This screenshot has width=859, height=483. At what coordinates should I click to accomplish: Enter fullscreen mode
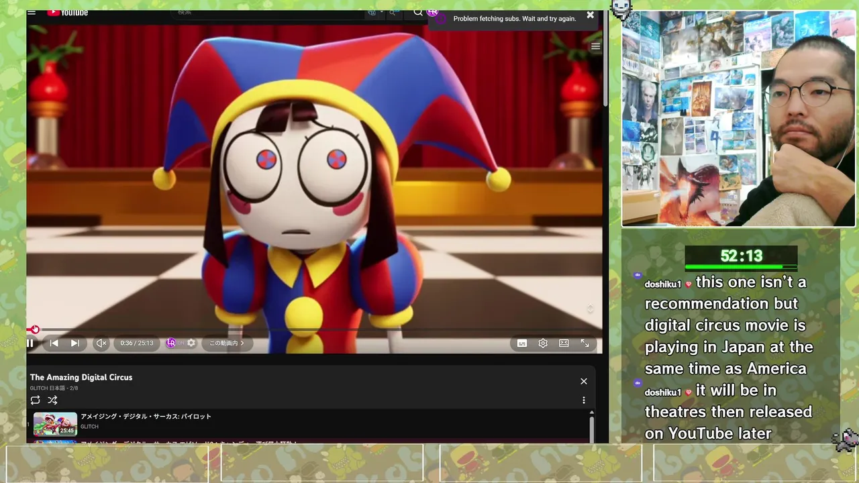[585, 343]
